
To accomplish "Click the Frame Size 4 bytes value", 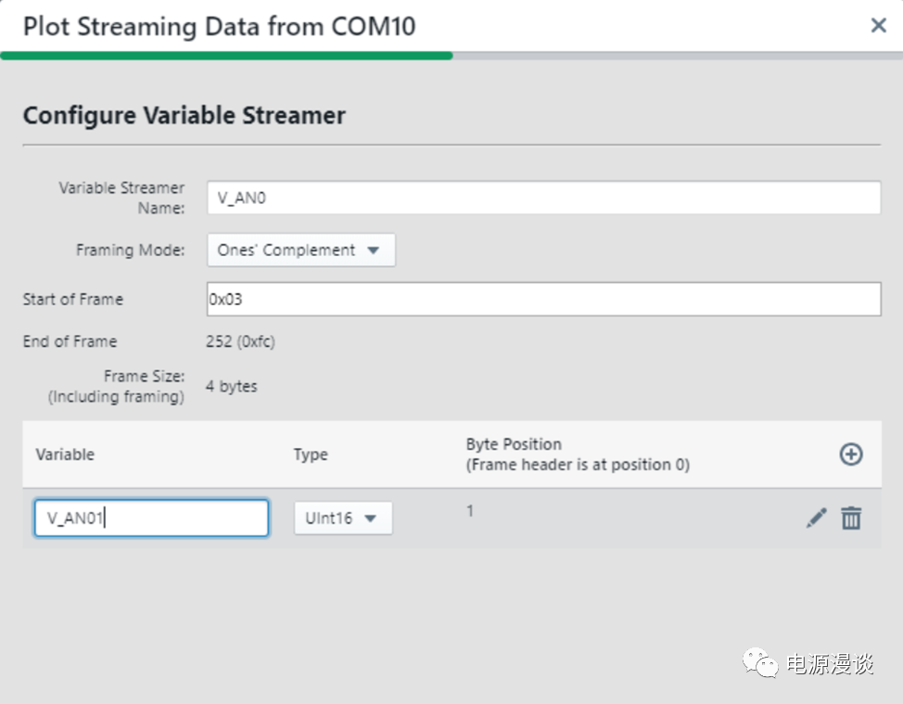I will 232,386.
